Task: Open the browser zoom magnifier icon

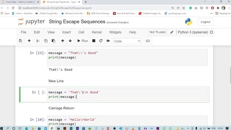Action: 173,8
